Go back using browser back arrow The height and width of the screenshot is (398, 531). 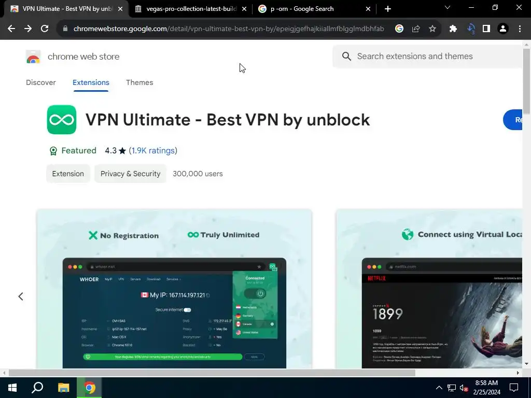[x=11, y=29]
